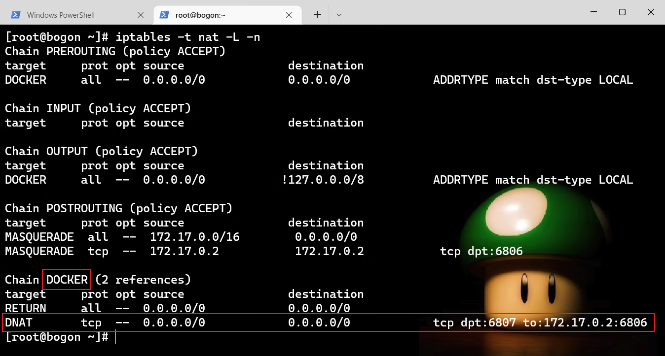Close the Windows PowerShell tab
The image size is (665, 356).
pyautogui.click(x=141, y=15)
